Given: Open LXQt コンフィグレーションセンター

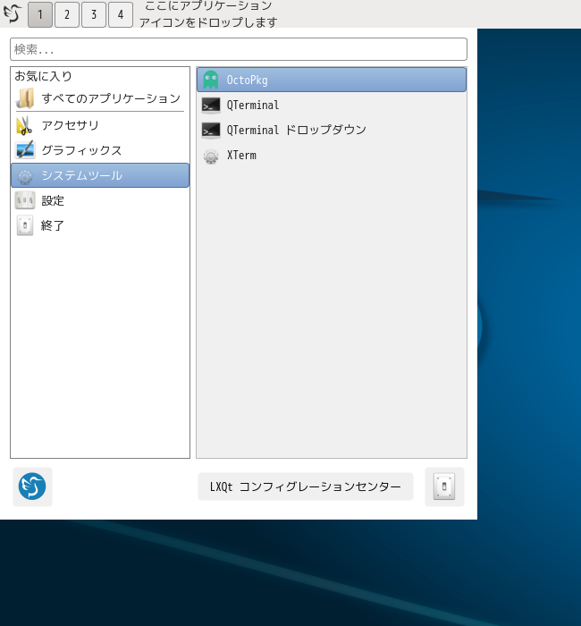Looking at the screenshot, I should coord(306,486).
